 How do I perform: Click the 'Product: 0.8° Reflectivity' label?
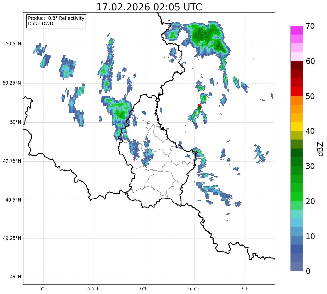point(56,18)
